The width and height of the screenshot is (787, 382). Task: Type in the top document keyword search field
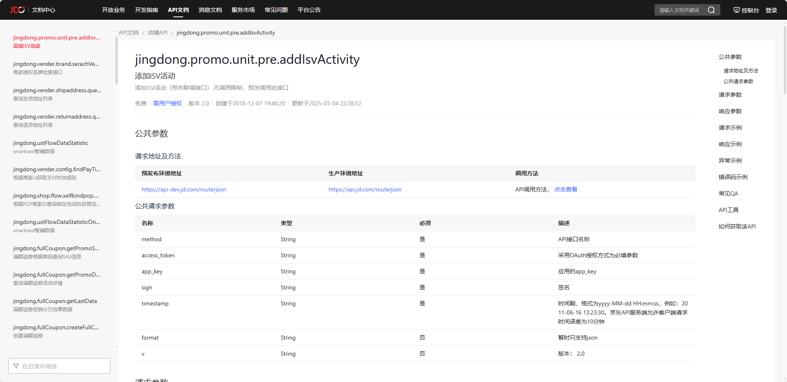[x=679, y=10]
